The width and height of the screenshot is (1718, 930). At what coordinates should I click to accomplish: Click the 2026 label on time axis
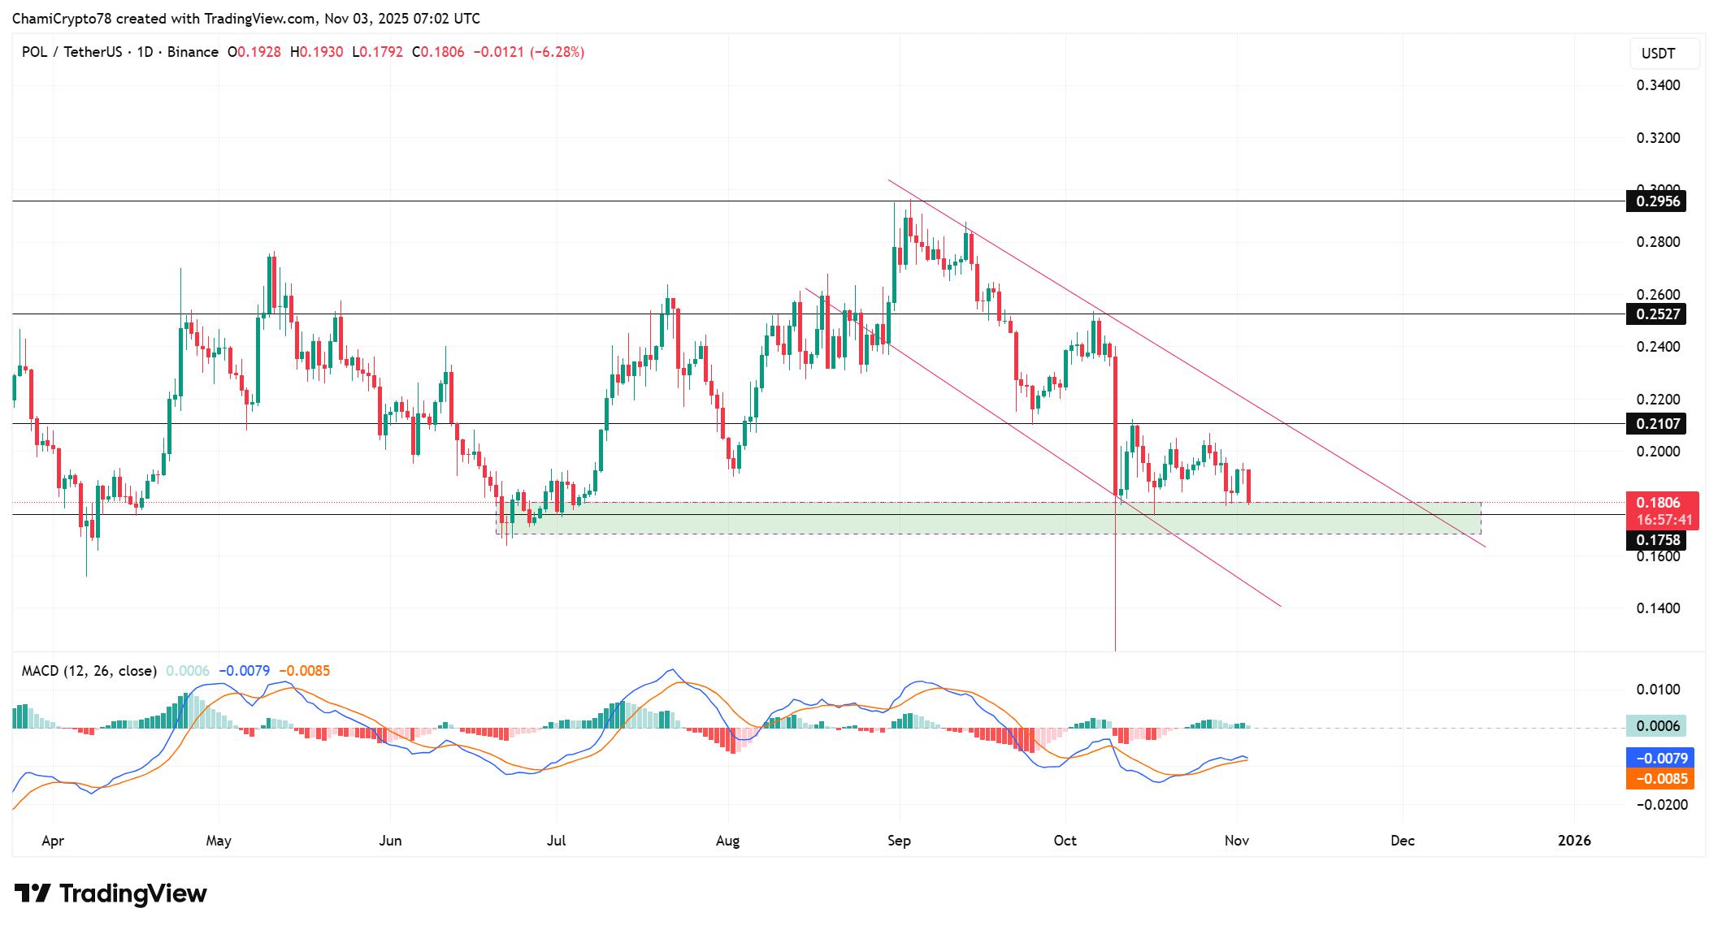[x=1573, y=841]
